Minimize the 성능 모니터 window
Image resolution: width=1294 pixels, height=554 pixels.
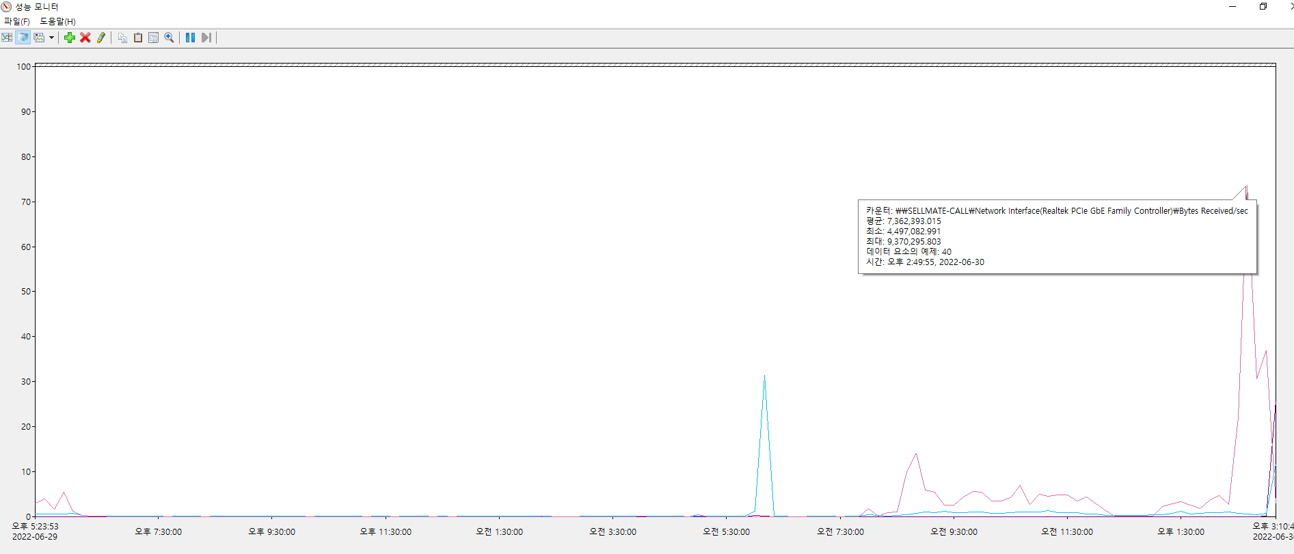1232,7
